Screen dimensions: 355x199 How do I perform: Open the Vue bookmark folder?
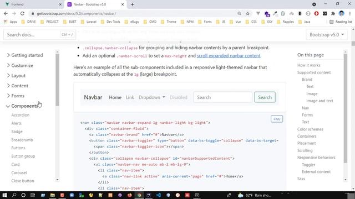[x=235, y=22]
